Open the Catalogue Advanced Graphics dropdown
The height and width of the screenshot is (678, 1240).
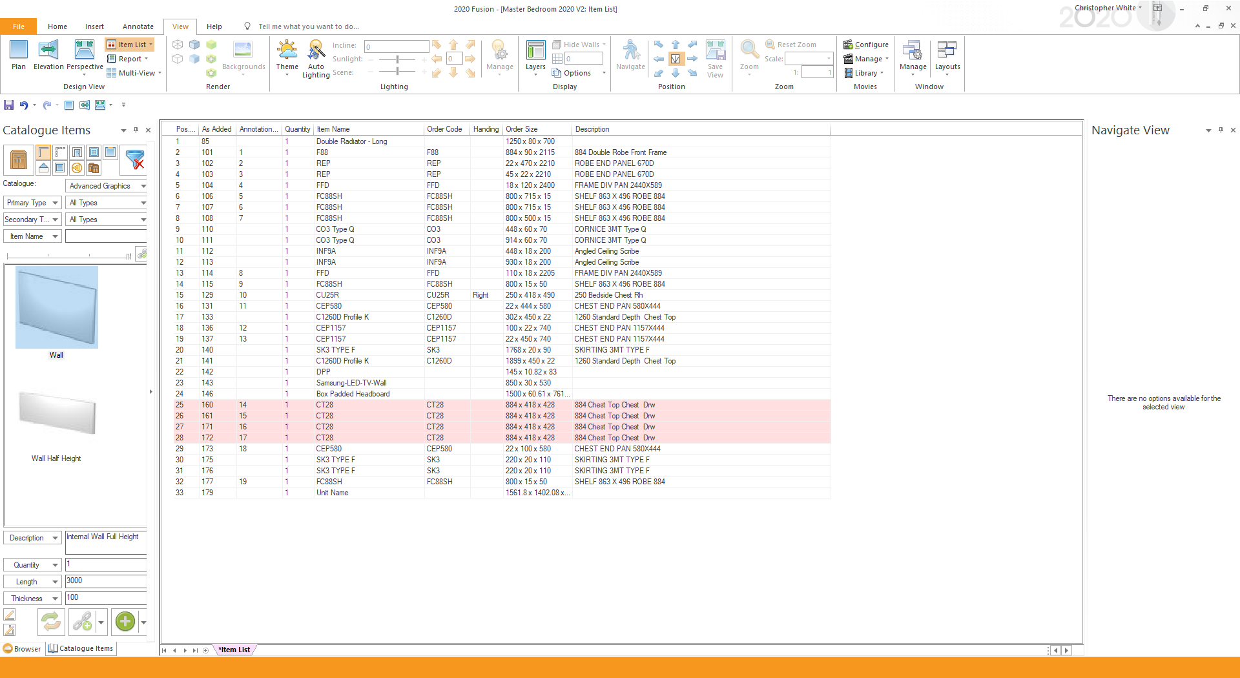pyautogui.click(x=107, y=186)
